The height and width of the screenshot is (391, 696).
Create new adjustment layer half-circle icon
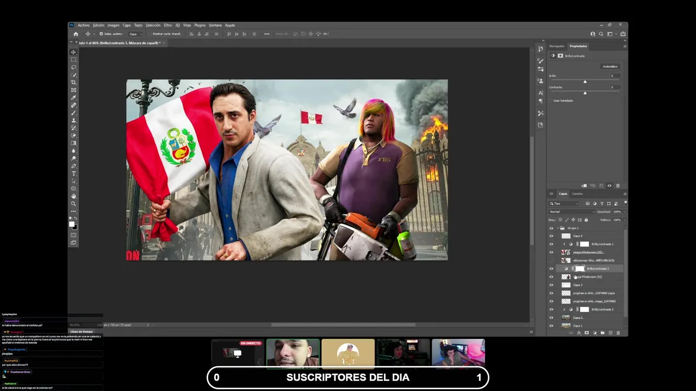594,333
